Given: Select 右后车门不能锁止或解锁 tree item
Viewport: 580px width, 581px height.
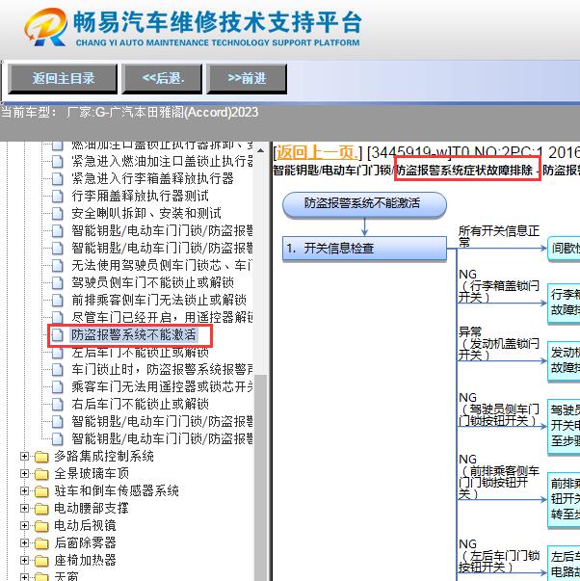Looking at the screenshot, I should [x=140, y=405].
